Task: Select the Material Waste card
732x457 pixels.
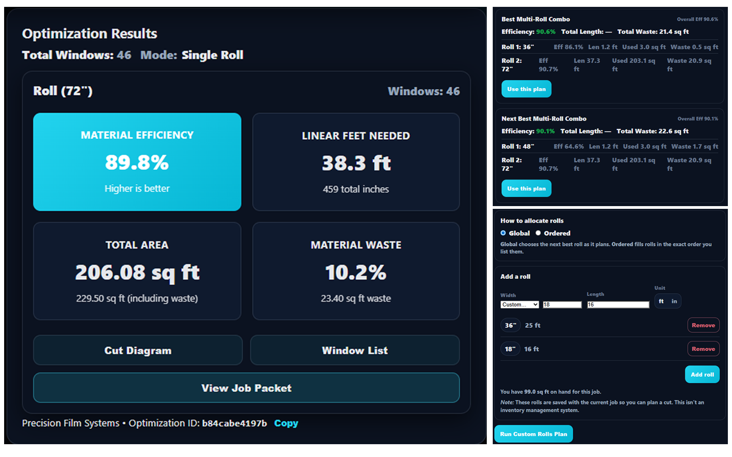Action: point(355,271)
